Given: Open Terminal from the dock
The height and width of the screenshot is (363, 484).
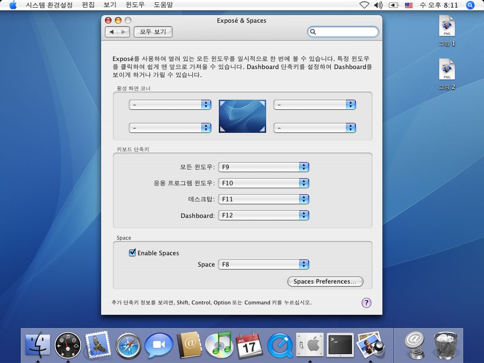Looking at the screenshot, I should click(x=341, y=345).
